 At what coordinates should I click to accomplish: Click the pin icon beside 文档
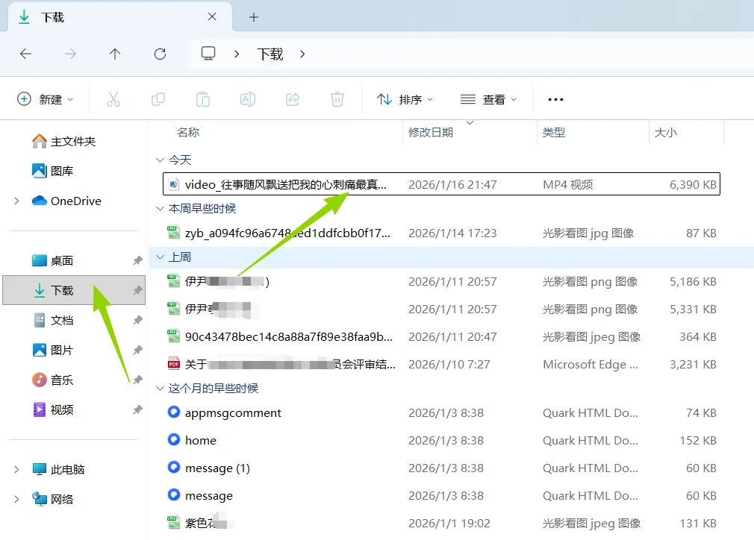[x=137, y=320]
